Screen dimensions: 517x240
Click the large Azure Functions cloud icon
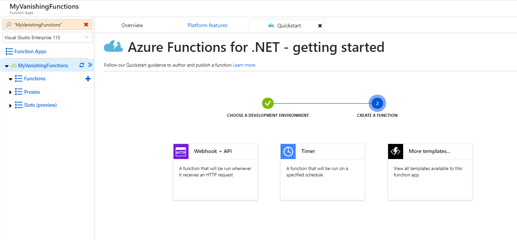click(x=114, y=46)
